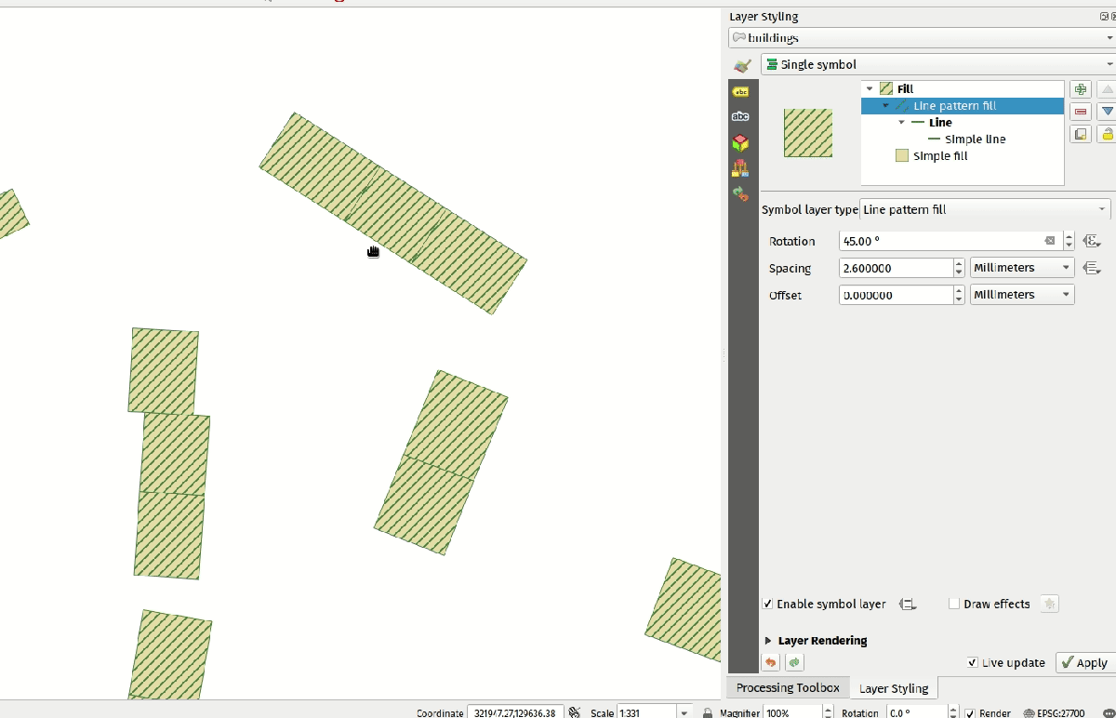Image resolution: width=1116 pixels, height=718 pixels.
Task: Click the undo arrow icon
Action: [x=771, y=662]
